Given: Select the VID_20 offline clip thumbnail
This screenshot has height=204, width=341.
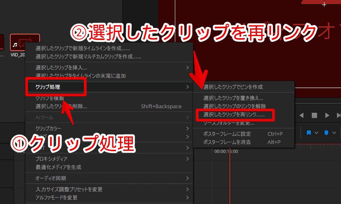Looking at the screenshot, I should point(25,43).
